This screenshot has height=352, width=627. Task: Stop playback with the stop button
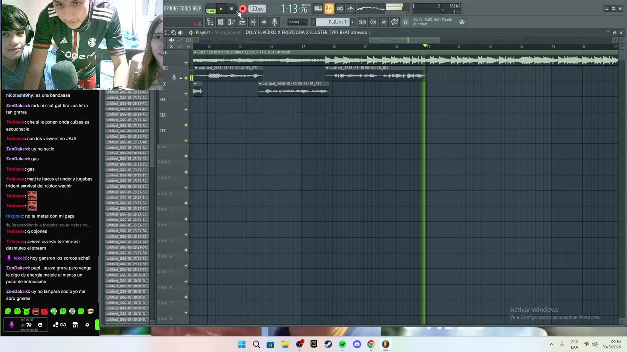pos(231,9)
